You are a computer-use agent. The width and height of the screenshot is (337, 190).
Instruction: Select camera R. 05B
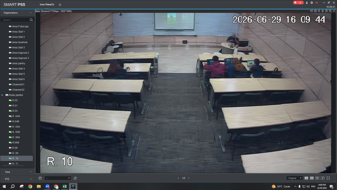coord(14,132)
